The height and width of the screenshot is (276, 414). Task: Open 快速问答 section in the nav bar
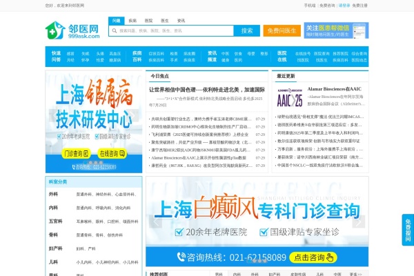point(57,57)
